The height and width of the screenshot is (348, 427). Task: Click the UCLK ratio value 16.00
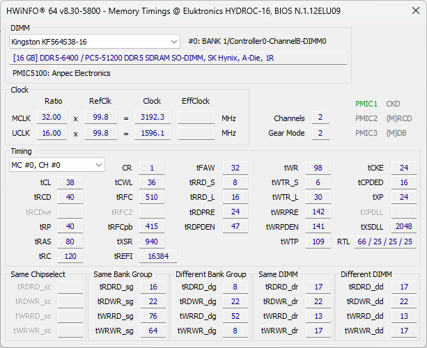tap(52, 133)
